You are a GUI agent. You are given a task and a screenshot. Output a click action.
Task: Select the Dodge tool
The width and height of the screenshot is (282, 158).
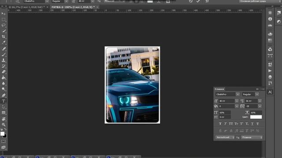tap(4, 89)
